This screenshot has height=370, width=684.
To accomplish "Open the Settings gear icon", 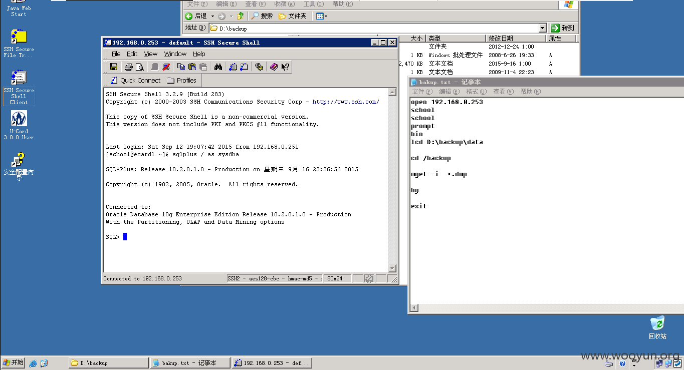I will point(259,67).
